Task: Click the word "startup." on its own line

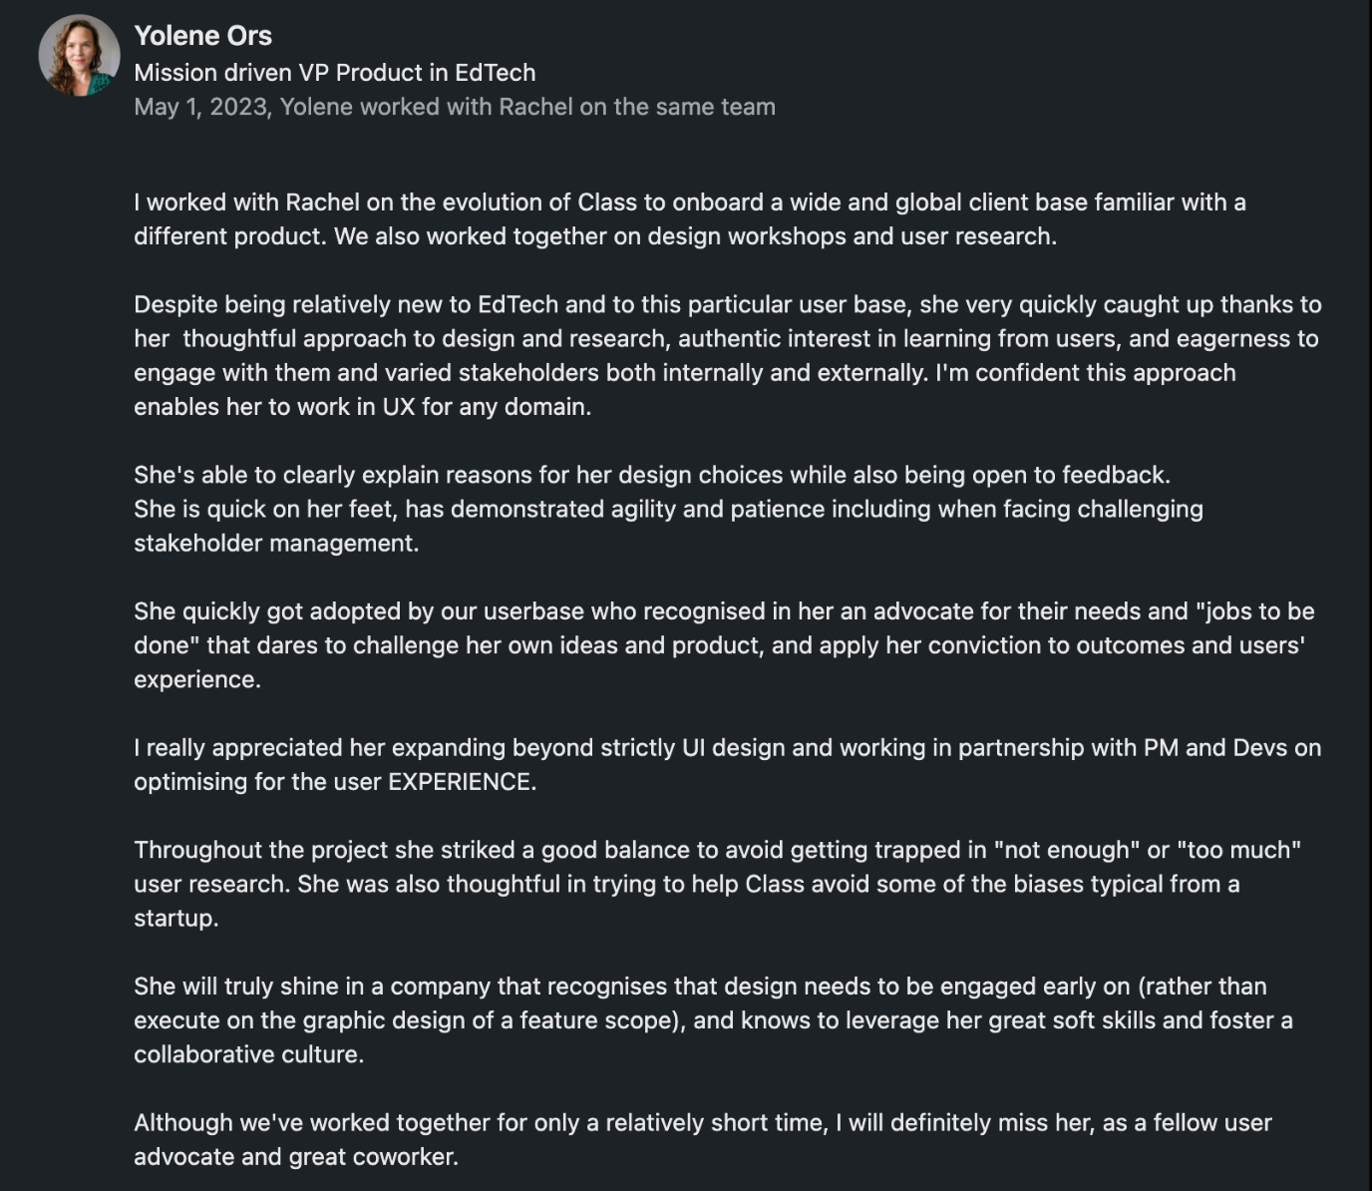Action: tap(175, 919)
